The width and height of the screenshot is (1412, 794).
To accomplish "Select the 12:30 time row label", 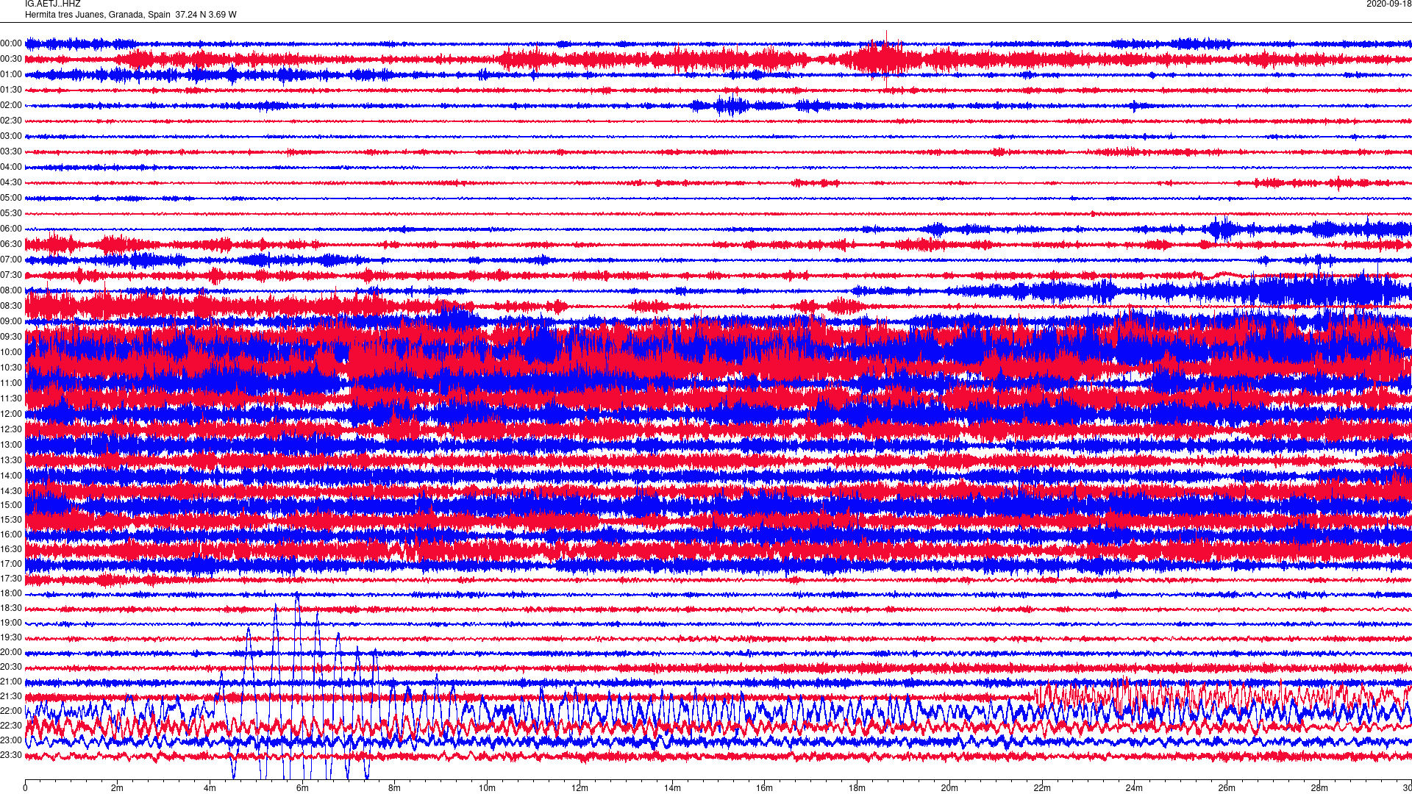I will [11, 430].
